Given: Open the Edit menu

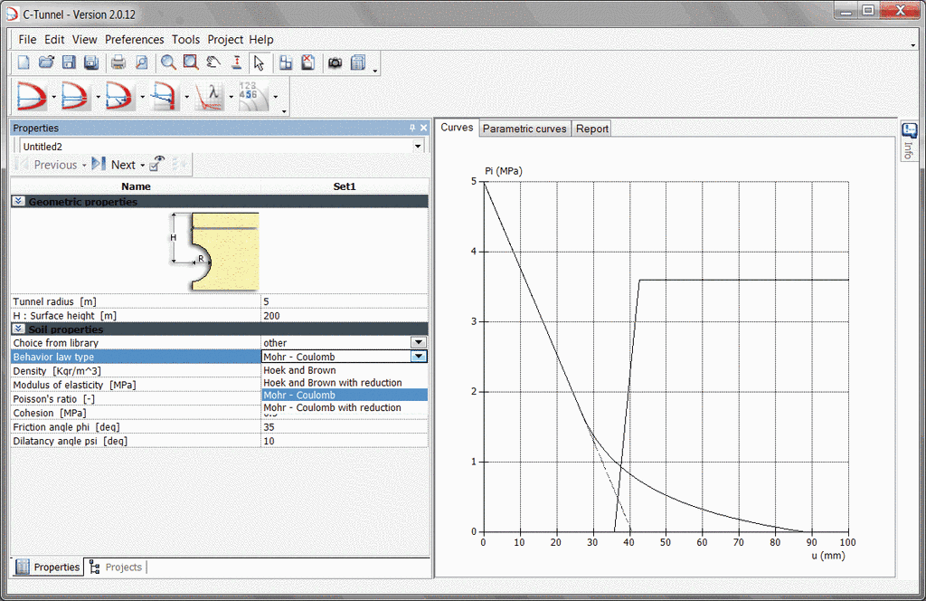Looking at the screenshot, I should coord(54,40).
